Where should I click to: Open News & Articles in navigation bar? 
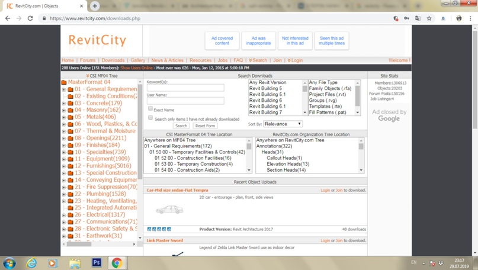tap(168, 60)
